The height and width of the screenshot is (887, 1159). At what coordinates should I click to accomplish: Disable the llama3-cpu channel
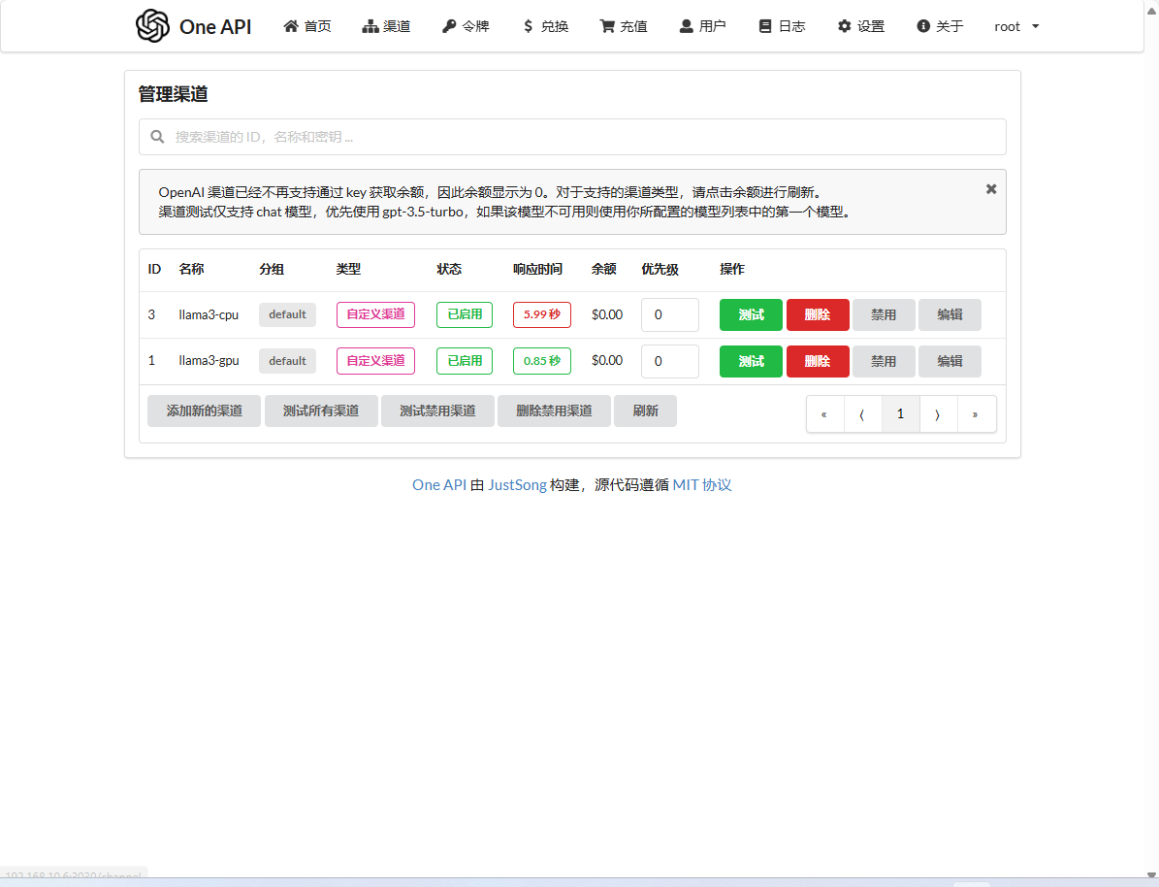pyautogui.click(x=883, y=314)
